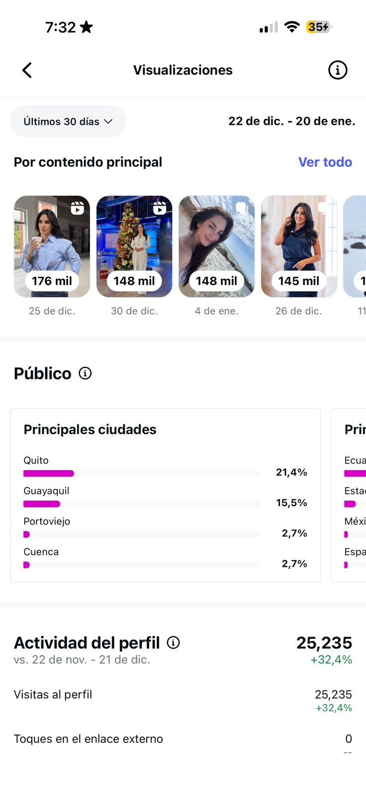Open the Visualizaciones info icon
Image resolution: width=366 pixels, height=795 pixels.
pyautogui.click(x=338, y=70)
